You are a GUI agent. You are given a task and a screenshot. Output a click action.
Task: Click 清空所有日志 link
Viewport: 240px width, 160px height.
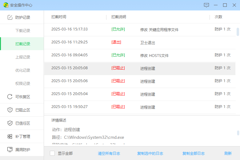pos(109,153)
